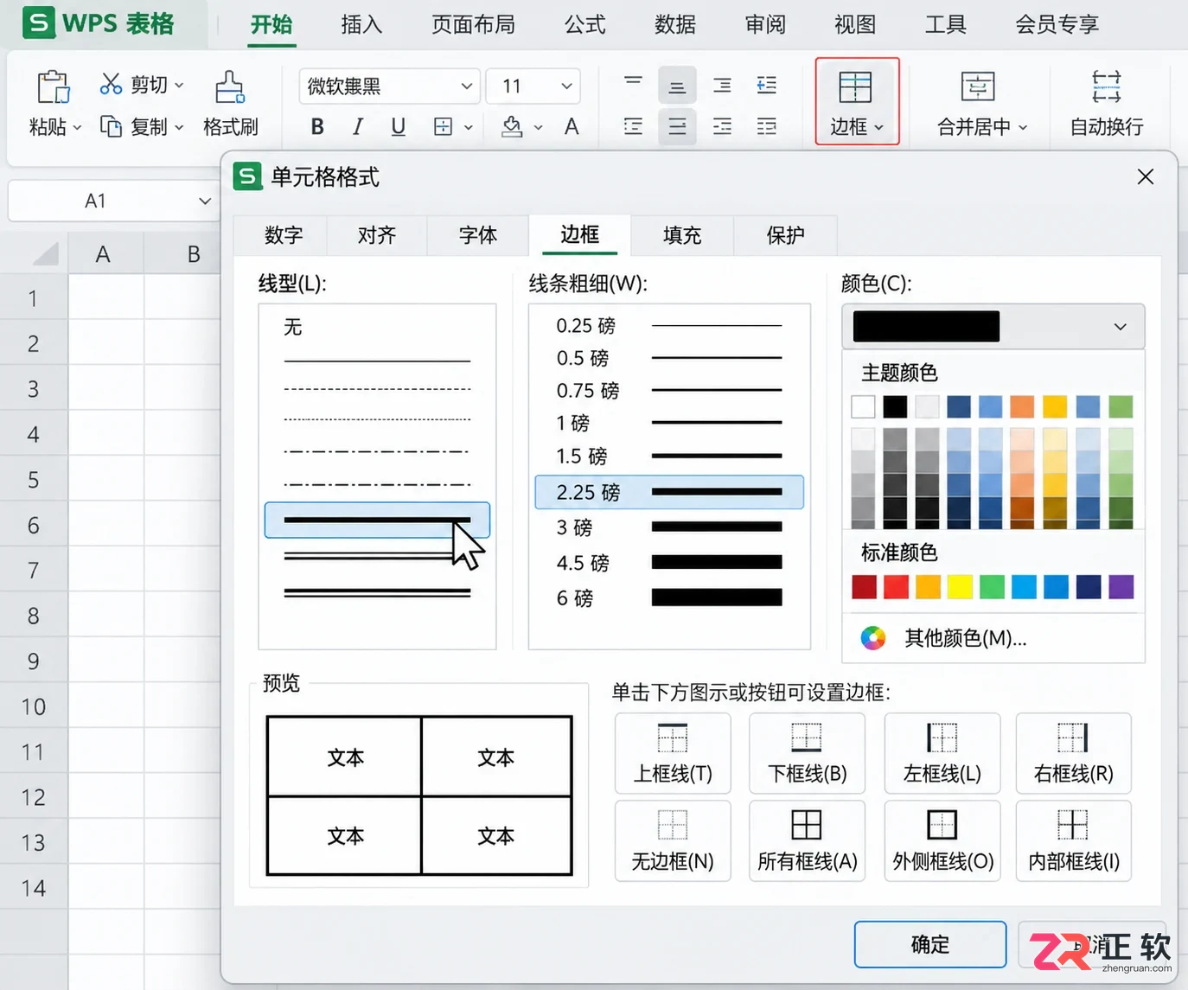The height and width of the screenshot is (990, 1188).
Task: Select row 5 header
Action: [x=33, y=480]
